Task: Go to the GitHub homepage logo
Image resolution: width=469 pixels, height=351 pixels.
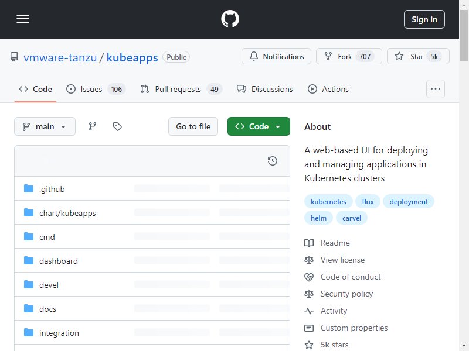Action: click(x=230, y=19)
